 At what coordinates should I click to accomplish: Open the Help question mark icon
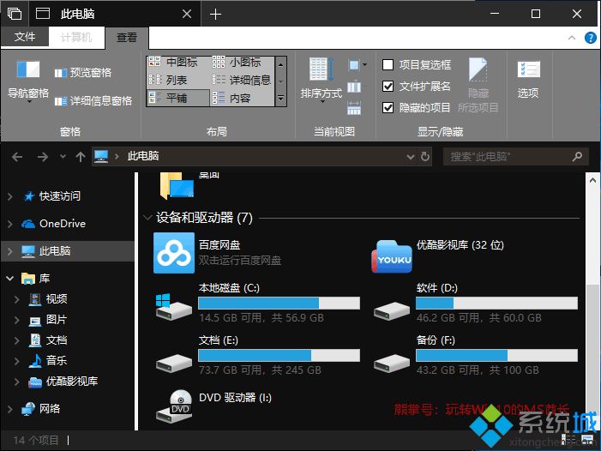point(590,38)
